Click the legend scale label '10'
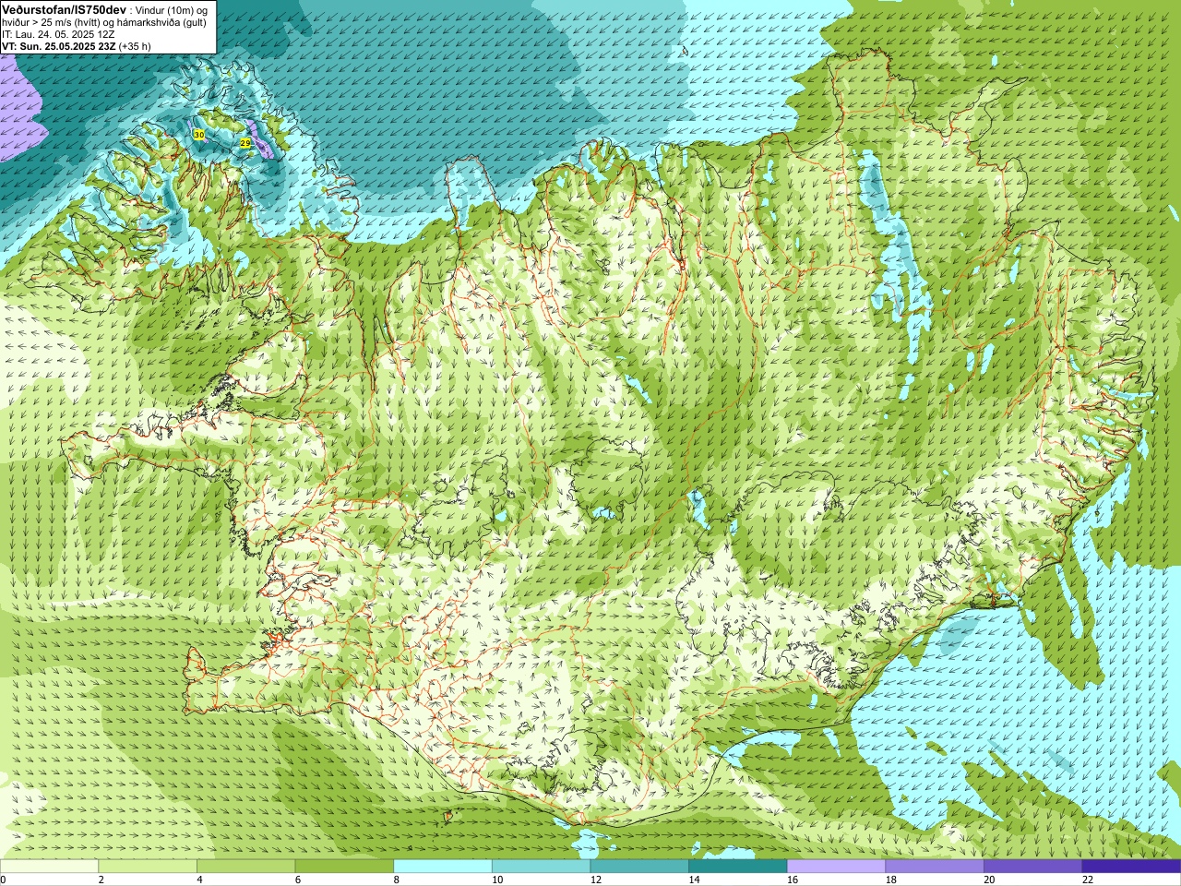The width and height of the screenshot is (1181, 886). tap(497, 880)
